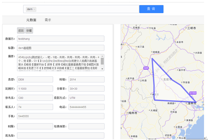Click the 大埔县 label on the map
This screenshot has width=208, height=140.
154,110
